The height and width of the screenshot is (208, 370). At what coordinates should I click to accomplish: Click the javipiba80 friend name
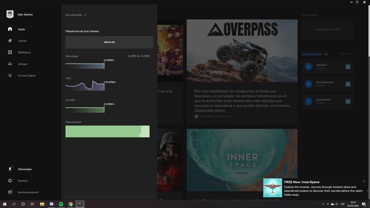pyautogui.click(x=323, y=100)
